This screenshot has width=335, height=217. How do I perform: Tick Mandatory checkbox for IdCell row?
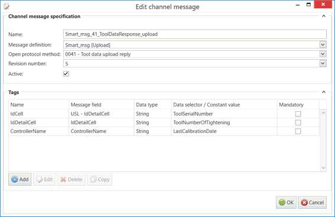[x=298, y=114]
